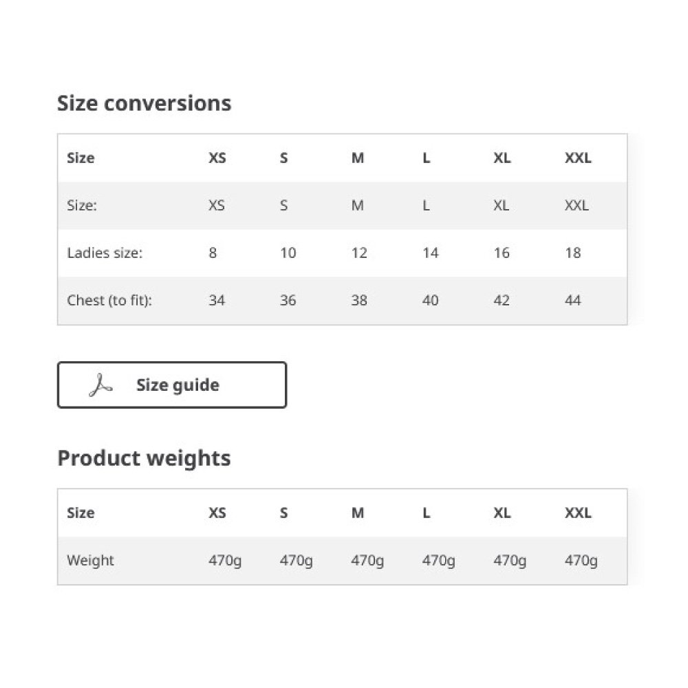The image size is (688, 688).
Task: Click the Weight row label
Action: click(x=90, y=560)
